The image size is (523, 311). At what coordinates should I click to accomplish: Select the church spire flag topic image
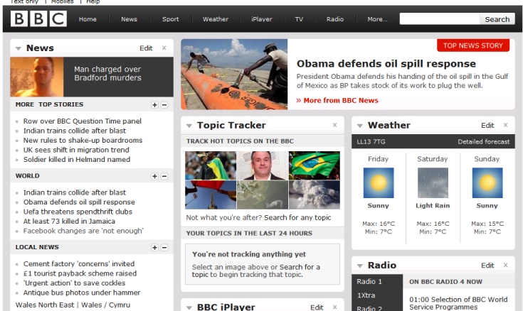pos(211,195)
